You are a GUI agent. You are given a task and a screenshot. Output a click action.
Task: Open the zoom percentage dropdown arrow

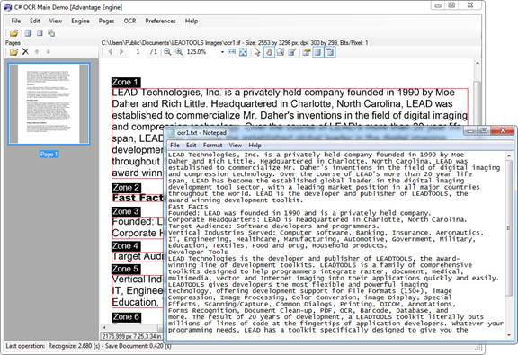tap(222, 52)
